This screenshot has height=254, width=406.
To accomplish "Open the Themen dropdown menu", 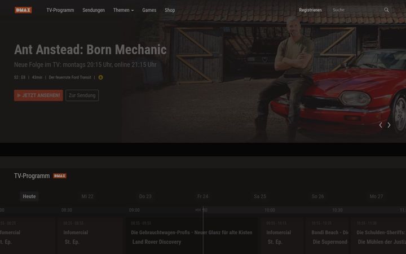I will [123, 10].
